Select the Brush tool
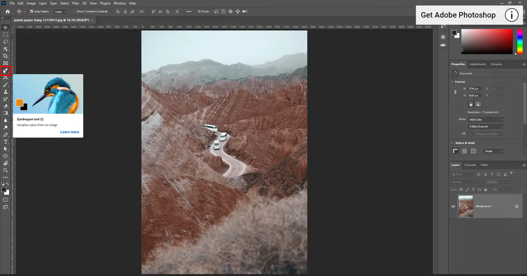The width and height of the screenshot is (527, 276). [5, 85]
